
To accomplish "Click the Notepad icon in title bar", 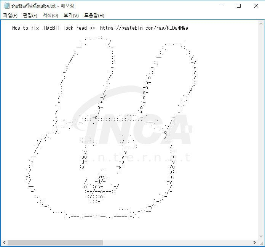I will click(6, 6).
